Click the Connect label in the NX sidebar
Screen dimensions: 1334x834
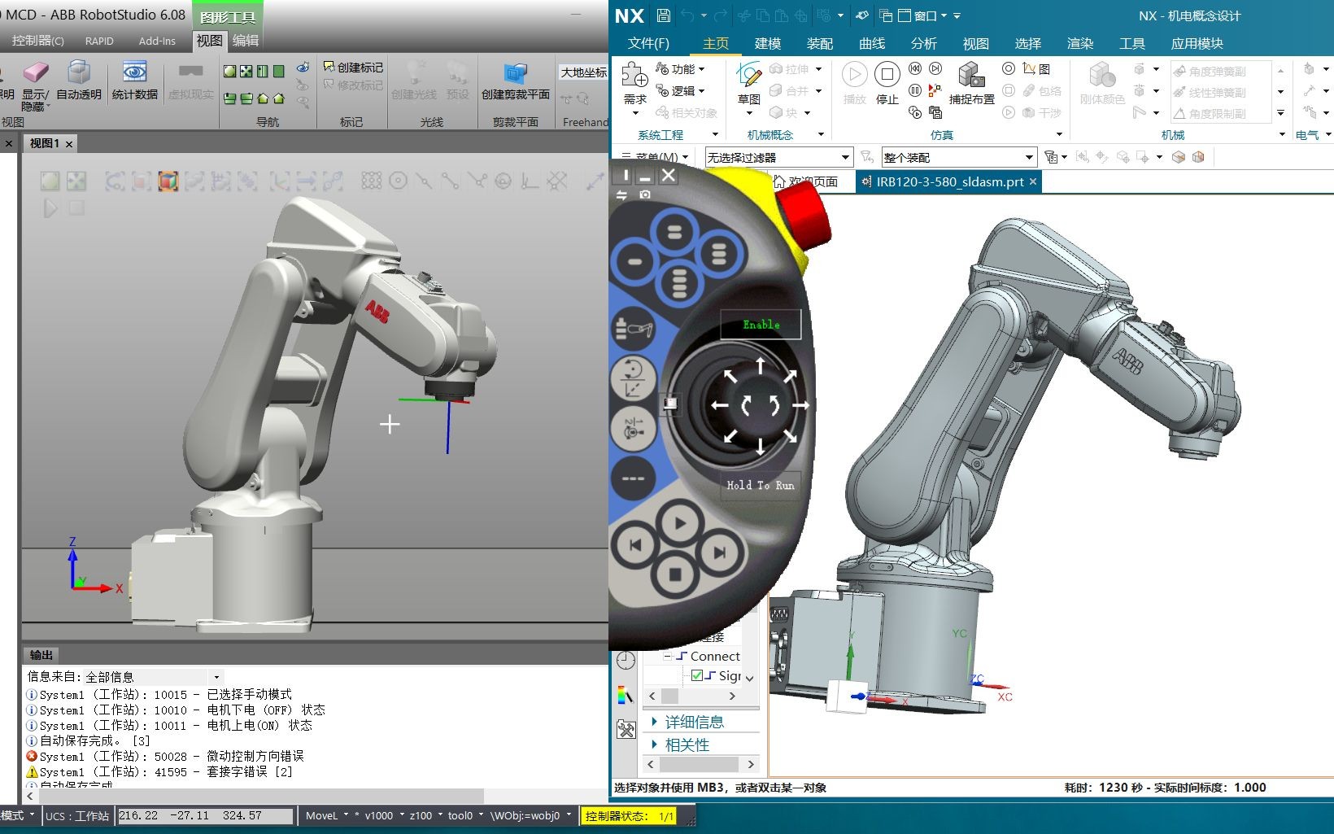coord(717,656)
